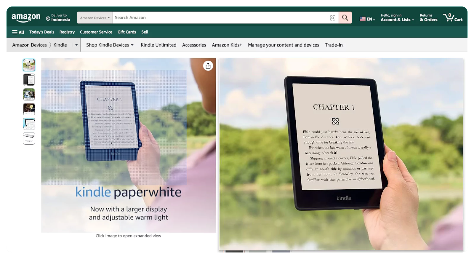This screenshot has height=259, width=474.
Task: Open the Registry page
Action: tap(67, 32)
